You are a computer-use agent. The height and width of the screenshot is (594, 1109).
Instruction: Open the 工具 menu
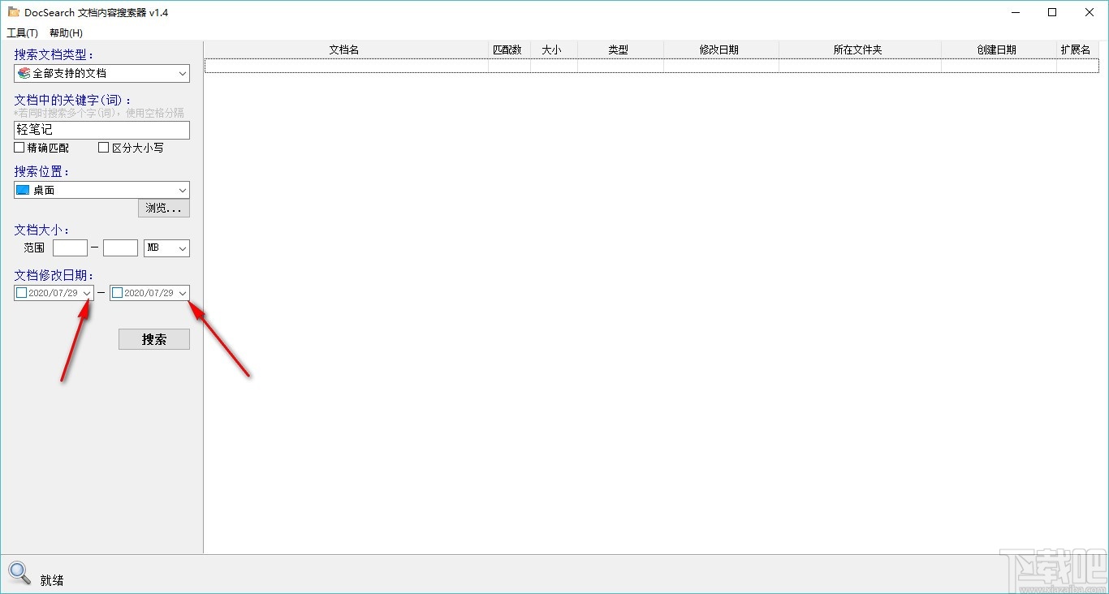pos(21,32)
